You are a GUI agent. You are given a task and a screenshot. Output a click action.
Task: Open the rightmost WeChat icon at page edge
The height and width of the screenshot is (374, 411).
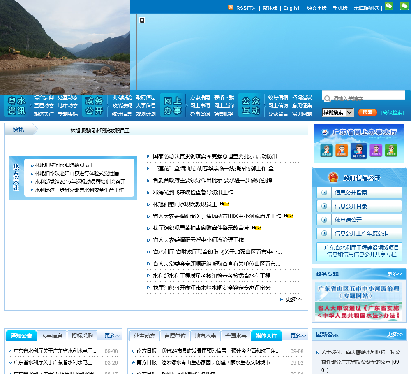[x=404, y=5]
